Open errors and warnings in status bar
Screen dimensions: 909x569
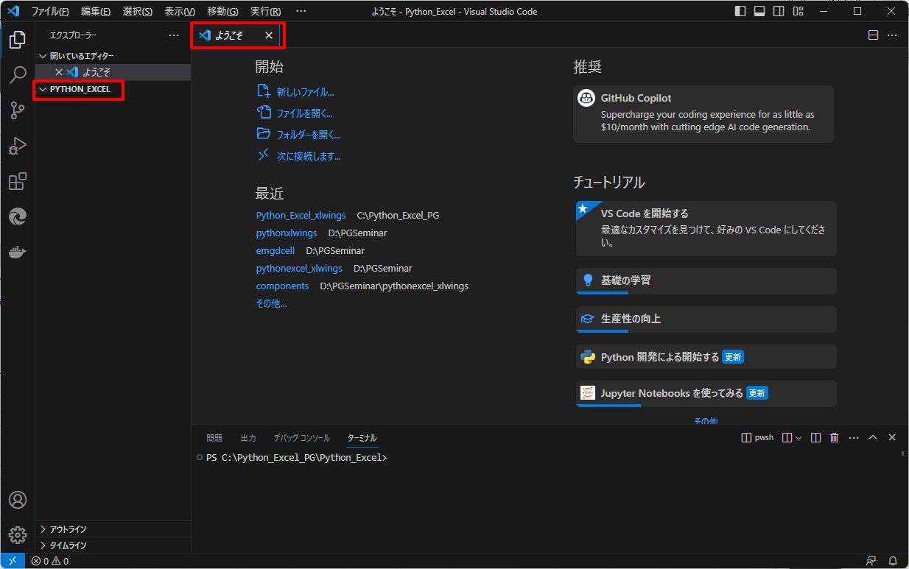click(x=49, y=561)
